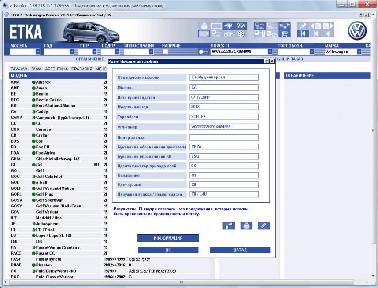The width and height of the screenshot is (378, 288).
Task: Open the delivery truck icon
Action: coord(272,34)
